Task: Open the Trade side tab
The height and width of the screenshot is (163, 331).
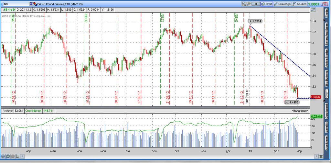Action: point(326,14)
